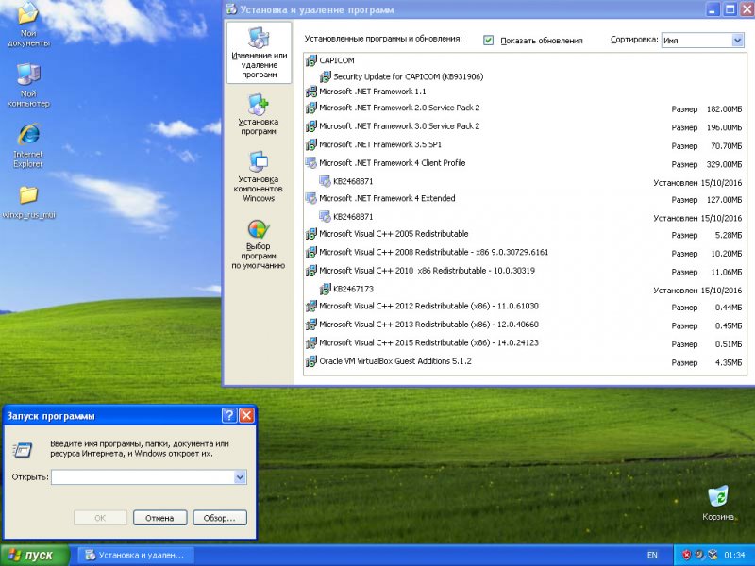
Task: Click the Обзор... button
Action: click(220, 518)
